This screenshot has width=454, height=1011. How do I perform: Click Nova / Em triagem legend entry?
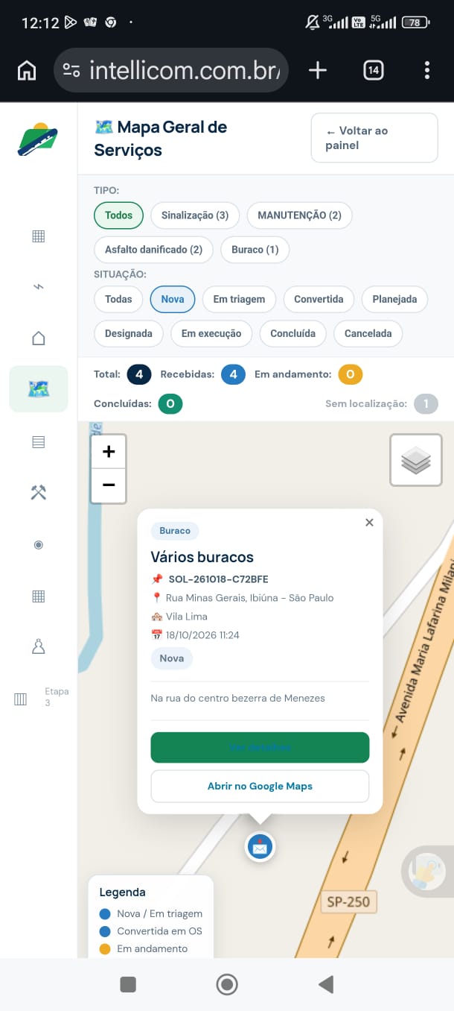151,913
